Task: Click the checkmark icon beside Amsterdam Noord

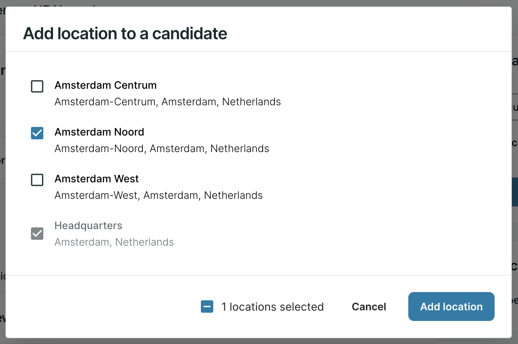Action: coord(37,133)
